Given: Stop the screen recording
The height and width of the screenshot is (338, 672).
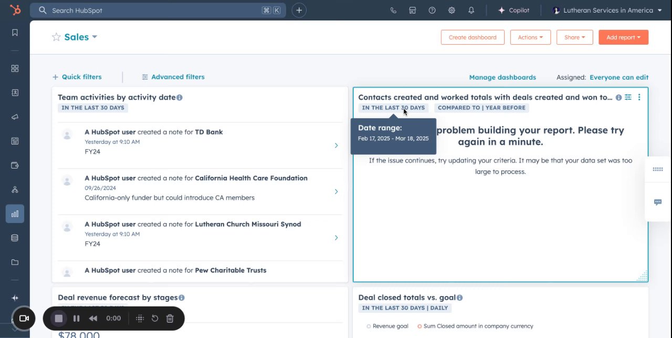Looking at the screenshot, I should (x=59, y=318).
